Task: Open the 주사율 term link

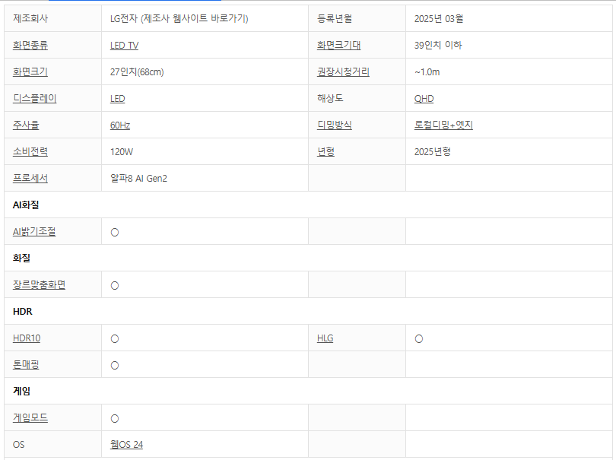Action: point(26,125)
